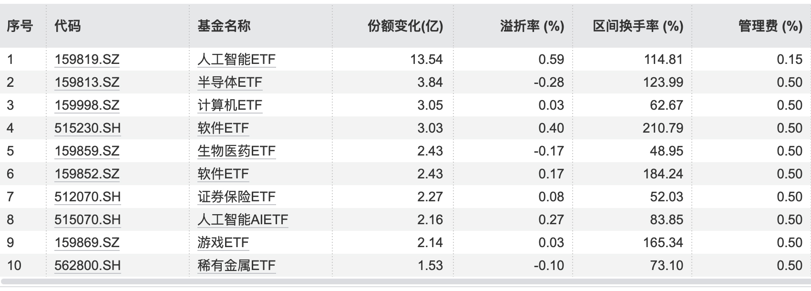Click fund code 159813.SZ
This screenshot has height=291, width=811.
coord(87,82)
